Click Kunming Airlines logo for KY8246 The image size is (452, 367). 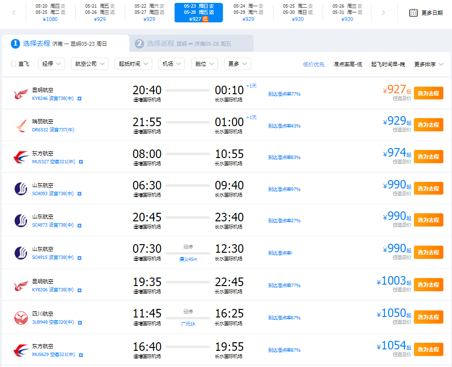coord(21,94)
